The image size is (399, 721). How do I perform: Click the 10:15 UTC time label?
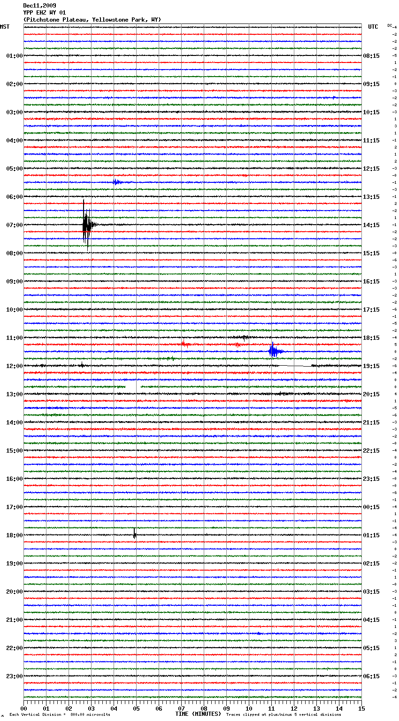coord(371,112)
